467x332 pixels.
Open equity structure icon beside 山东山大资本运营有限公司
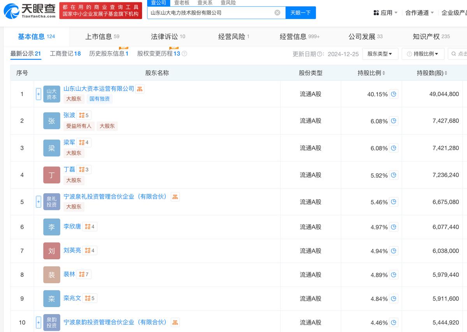[140, 89]
